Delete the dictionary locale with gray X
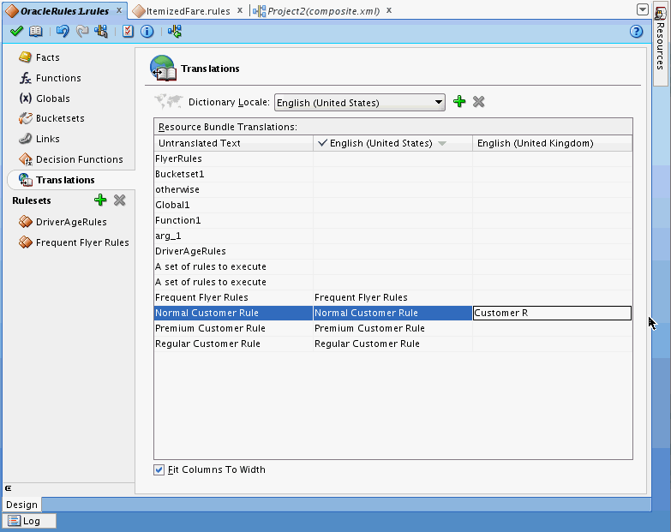671x532 pixels. (x=478, y=102)
